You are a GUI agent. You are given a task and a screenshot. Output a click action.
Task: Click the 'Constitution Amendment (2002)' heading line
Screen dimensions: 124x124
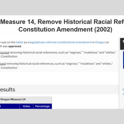point(65,29)
